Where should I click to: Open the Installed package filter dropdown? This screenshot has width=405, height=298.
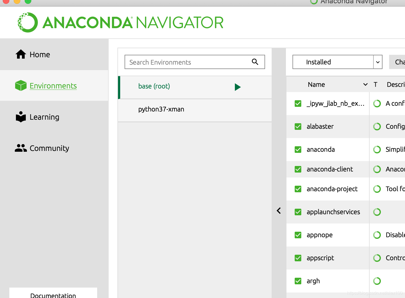[337, 62]
